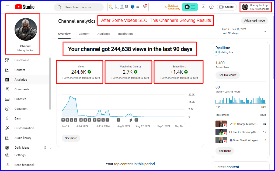Viewport: 275px width, 171px height.
Task: Open Dashboard from the sidebar
Action: [x=22, y=60]
